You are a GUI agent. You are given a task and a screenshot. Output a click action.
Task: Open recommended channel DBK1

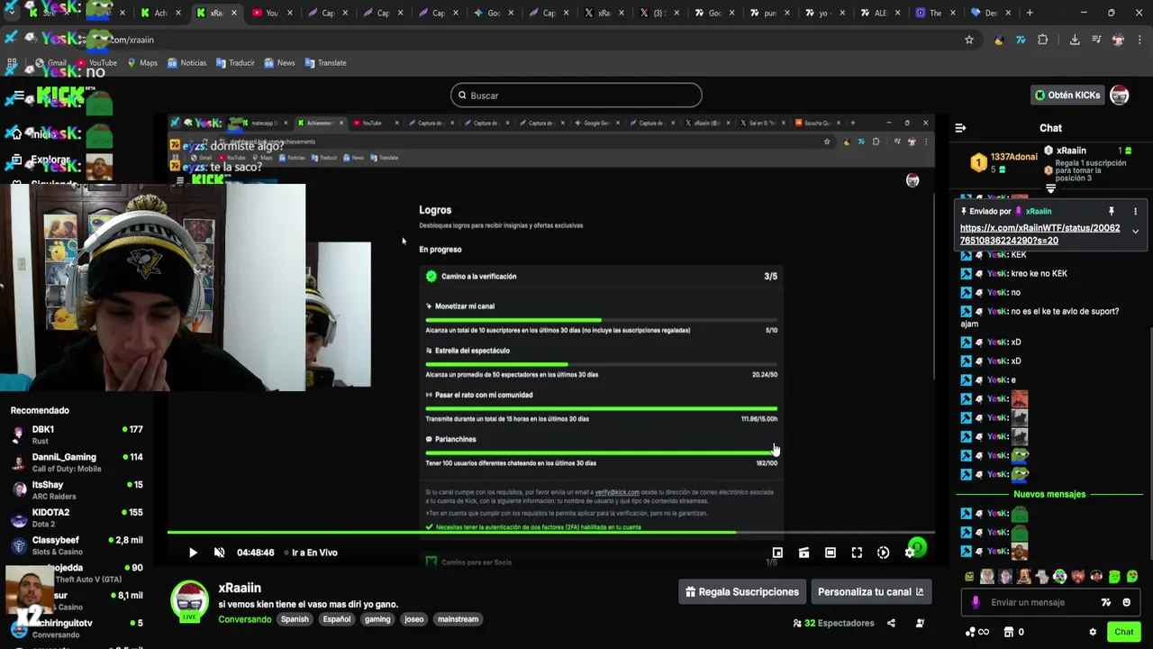coord(77,434)
